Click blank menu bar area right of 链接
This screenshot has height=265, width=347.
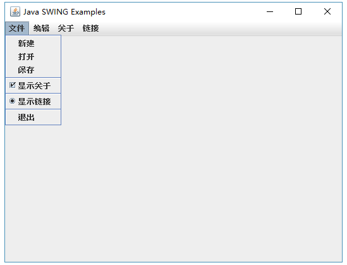pos(221,28)
